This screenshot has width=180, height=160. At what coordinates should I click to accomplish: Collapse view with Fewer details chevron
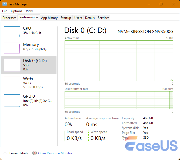click(x=5, y=153)
